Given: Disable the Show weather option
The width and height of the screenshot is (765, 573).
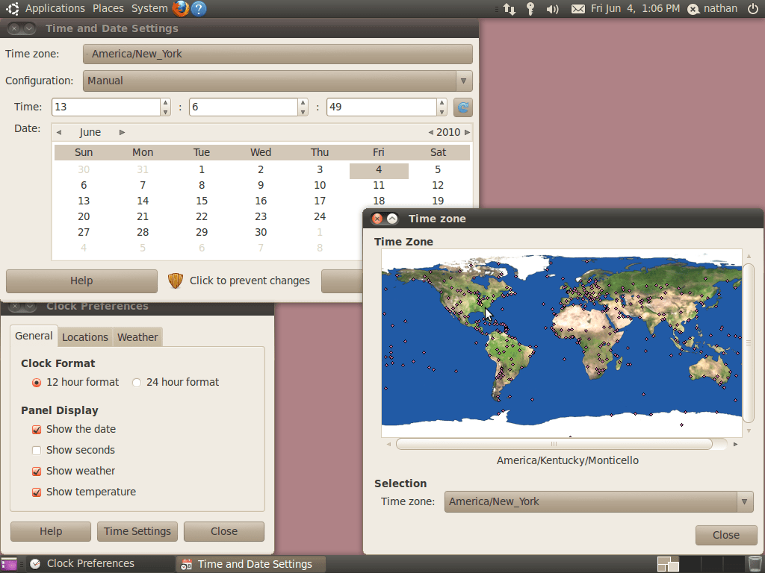Looking at the screenshot, I should pyautogui.click(x=37, y=471).
